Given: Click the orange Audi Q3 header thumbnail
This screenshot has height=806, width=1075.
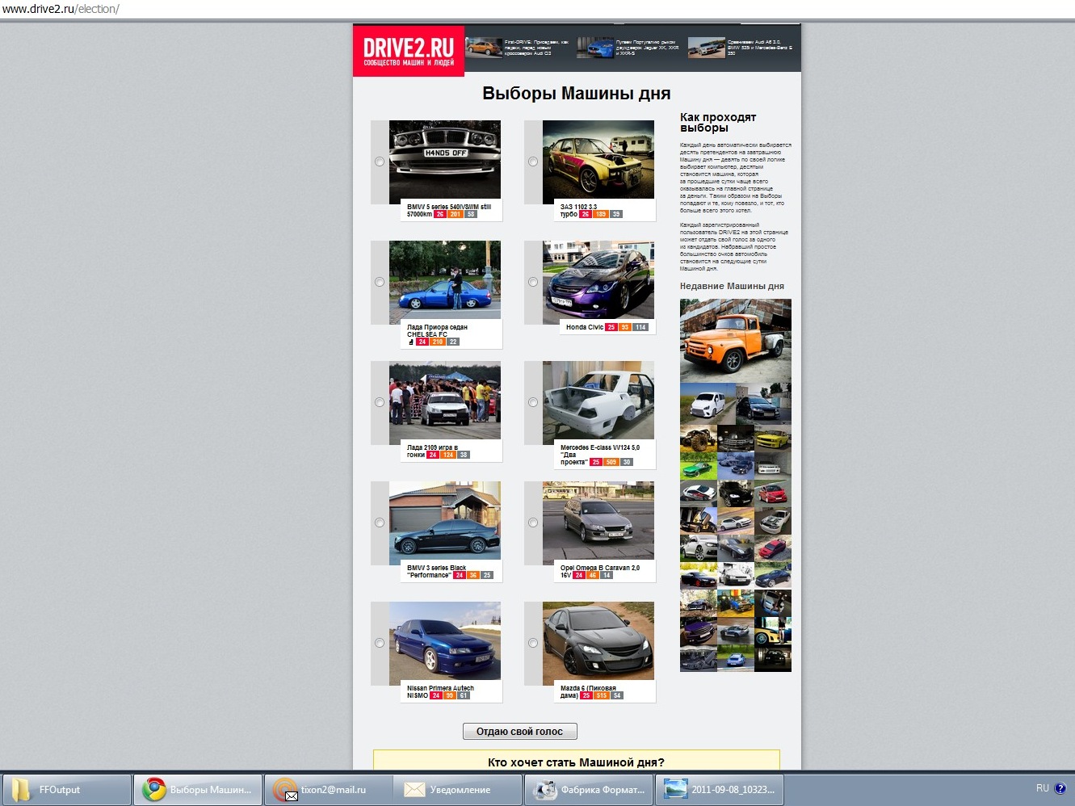Looking at the screenshot, I should [484, 48].
